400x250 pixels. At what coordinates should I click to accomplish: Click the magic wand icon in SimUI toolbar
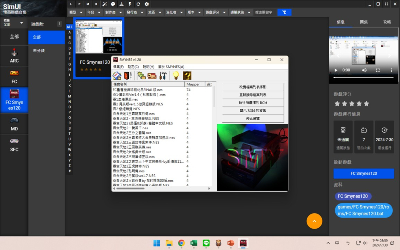coord(105,4)
